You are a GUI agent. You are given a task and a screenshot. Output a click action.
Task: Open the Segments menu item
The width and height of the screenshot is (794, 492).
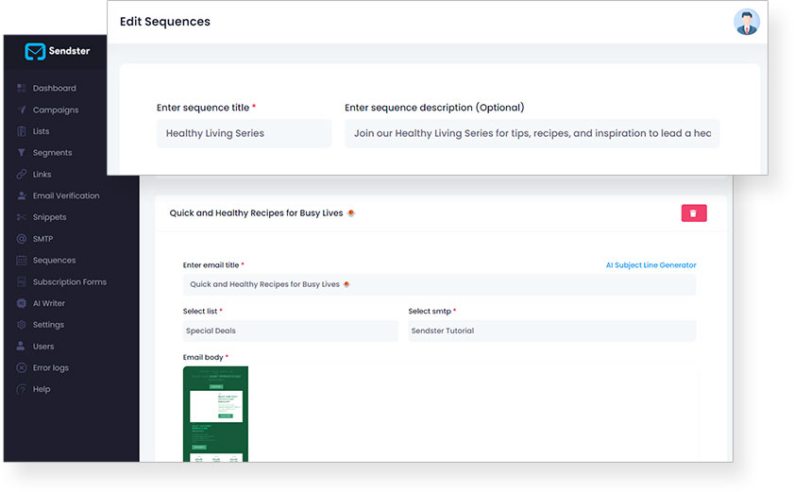pos(52,153)
